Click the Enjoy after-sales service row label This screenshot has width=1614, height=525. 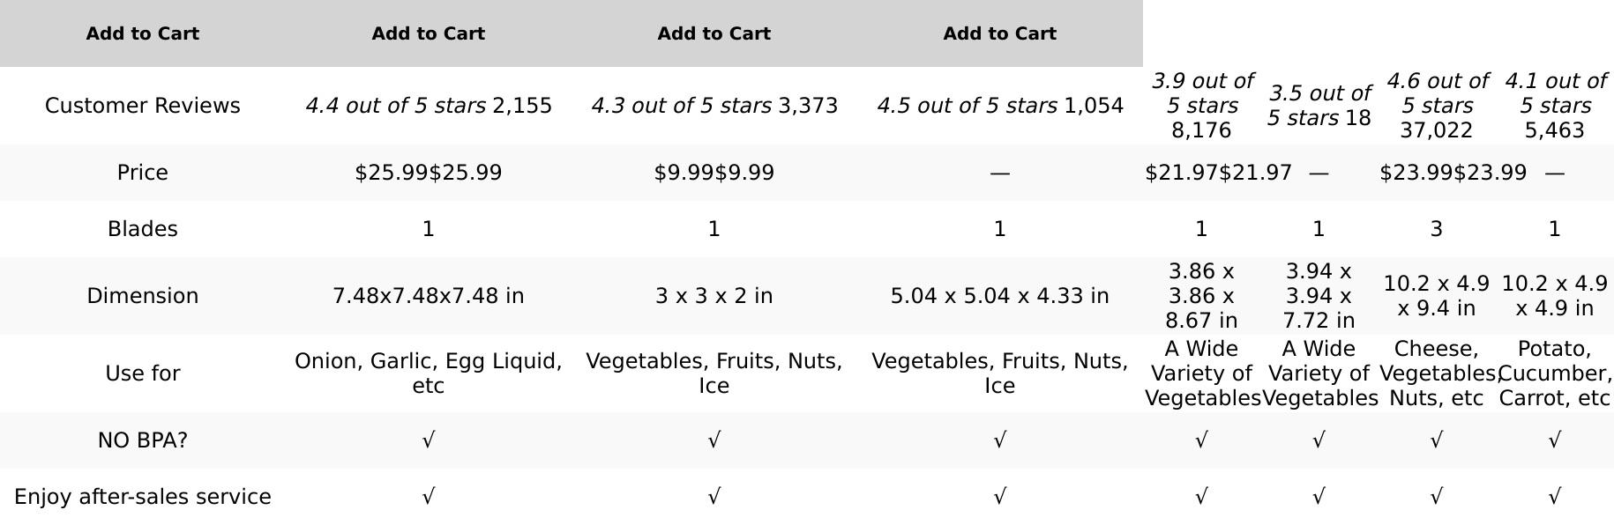[x=142, y=497]
